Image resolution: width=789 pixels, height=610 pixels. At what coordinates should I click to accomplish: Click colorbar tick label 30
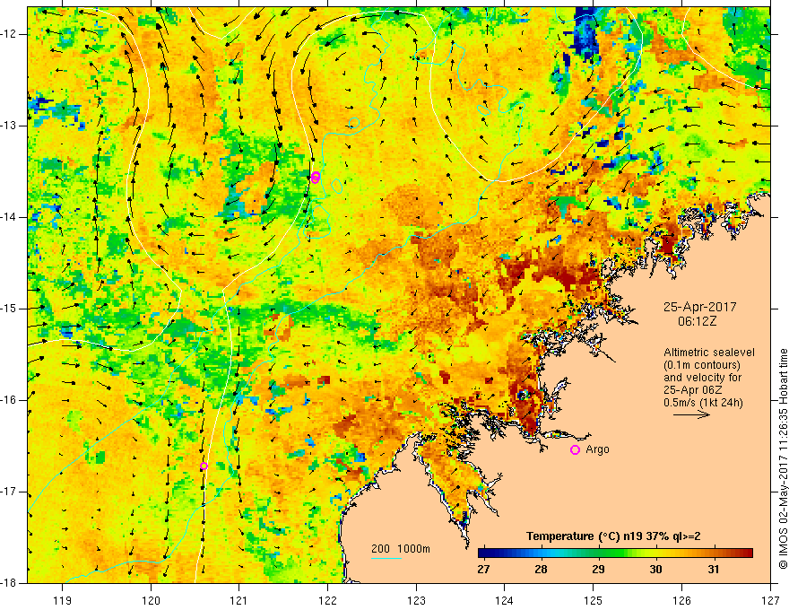click(655, 570)
